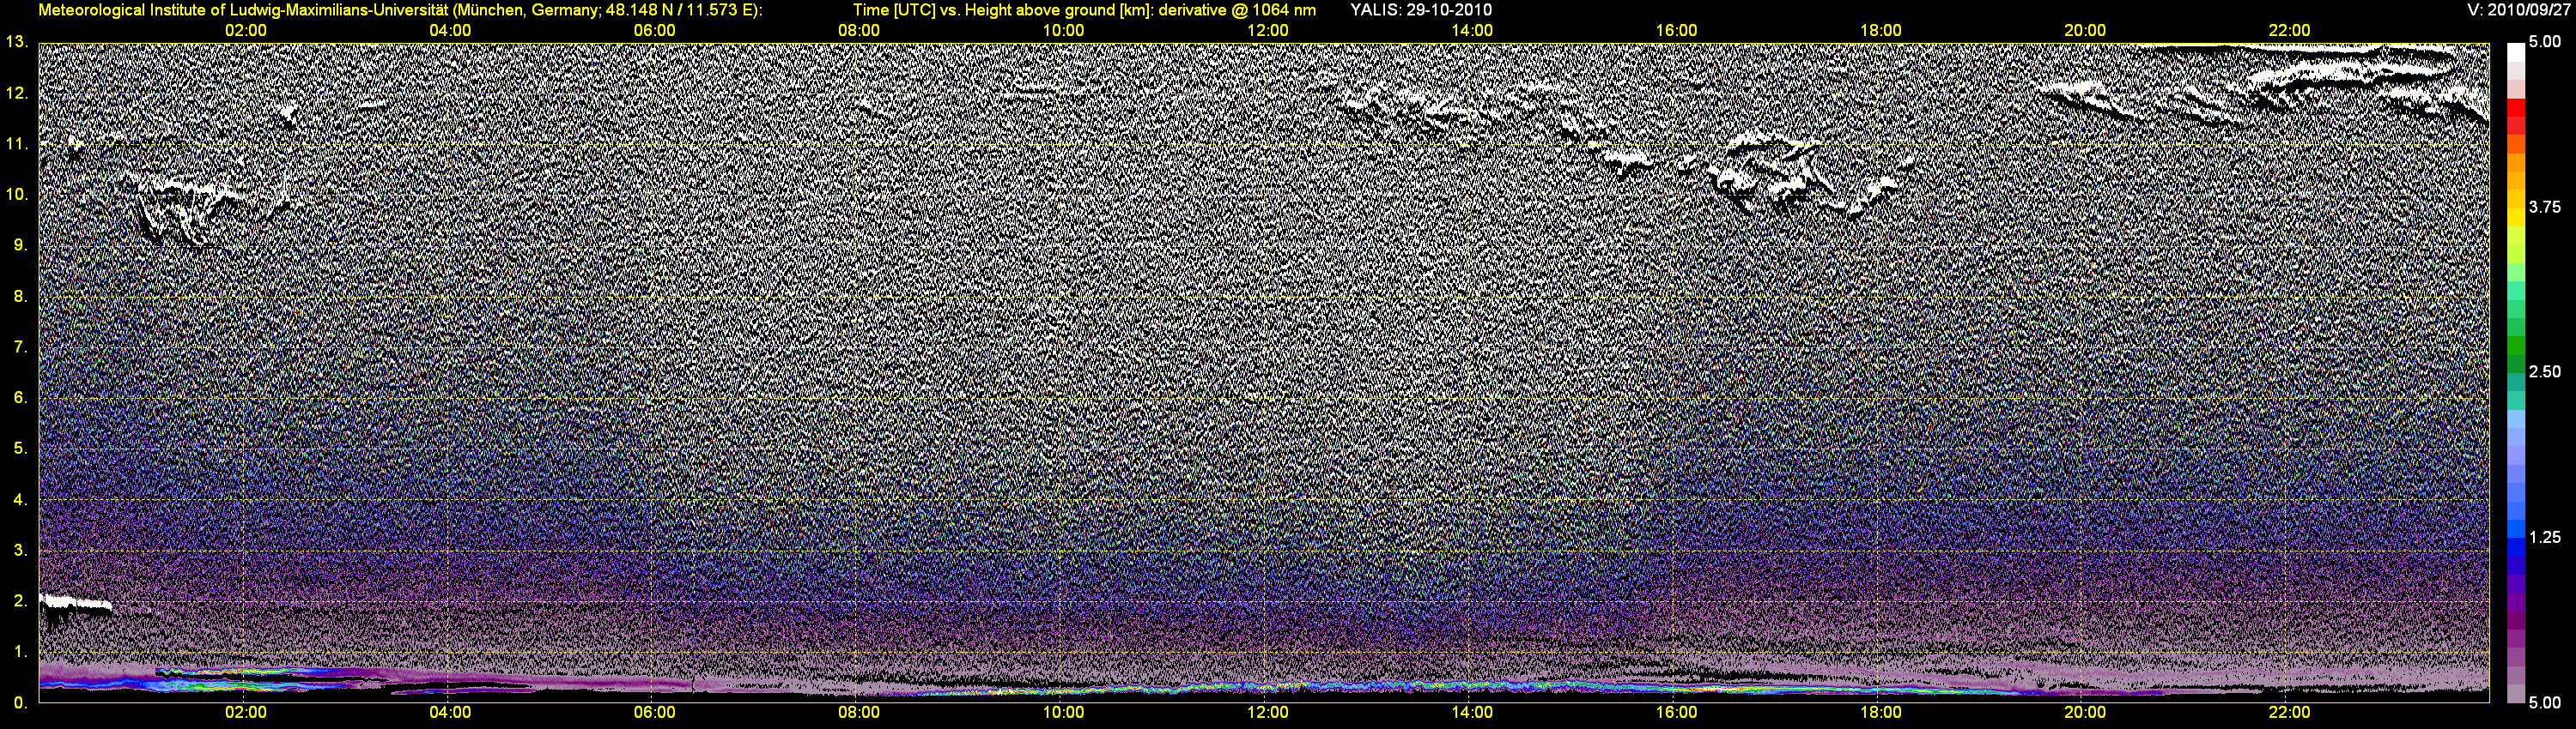Pick the red swatch on the color scale
2576x729 pixels.
(x=2515, y=108)
